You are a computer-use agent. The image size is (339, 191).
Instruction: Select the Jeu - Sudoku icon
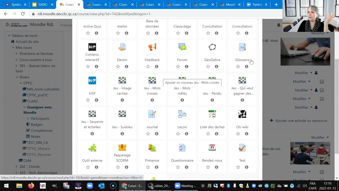122,114
